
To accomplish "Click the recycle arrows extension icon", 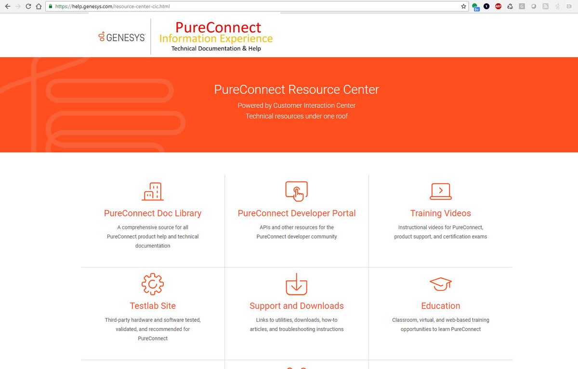I will [x=510, y=7].
